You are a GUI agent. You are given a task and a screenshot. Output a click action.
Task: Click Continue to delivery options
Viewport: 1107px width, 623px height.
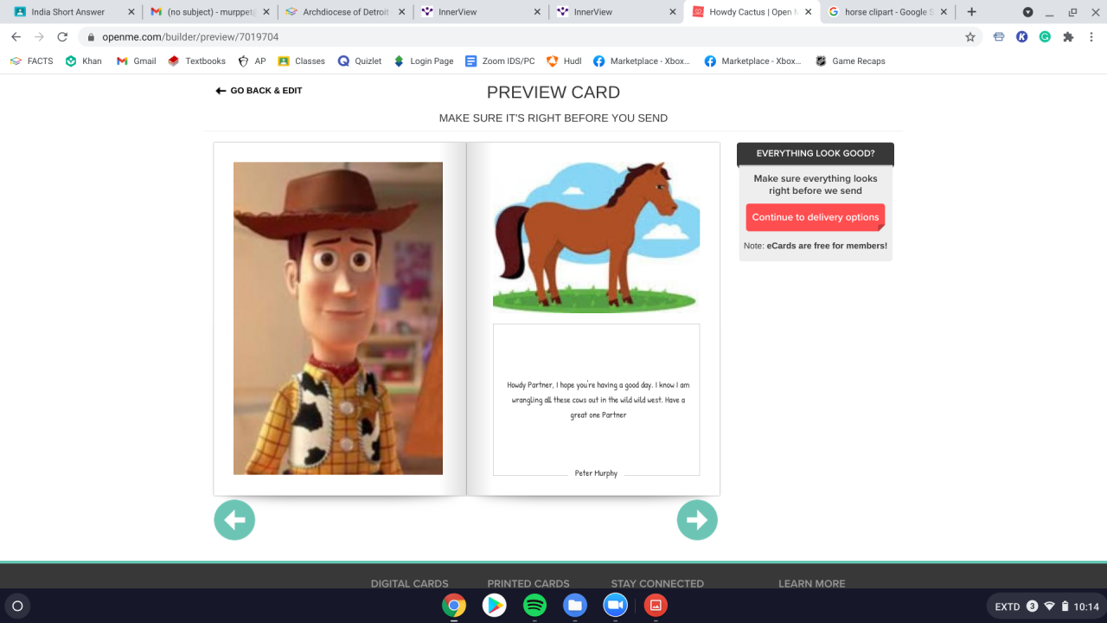pos(816,217)
